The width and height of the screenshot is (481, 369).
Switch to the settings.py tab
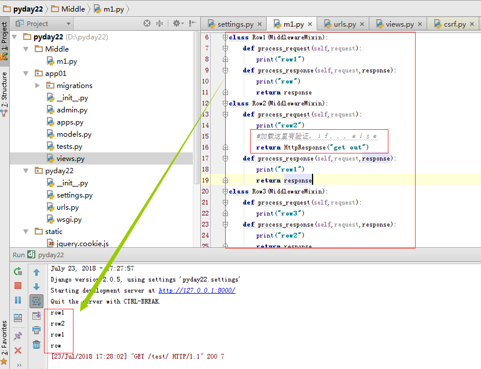click(234, 24)
